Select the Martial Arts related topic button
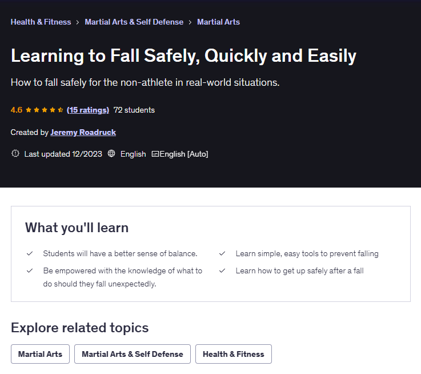 click(40, 354)
